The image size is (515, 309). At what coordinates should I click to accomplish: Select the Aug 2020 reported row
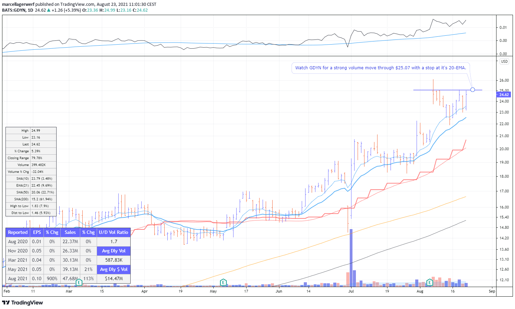[x=51, y=241]
